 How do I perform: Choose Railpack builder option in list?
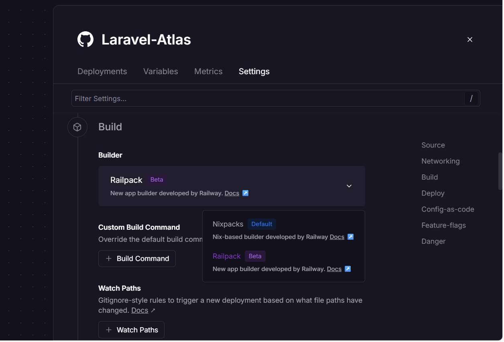[x=283, y=262]
